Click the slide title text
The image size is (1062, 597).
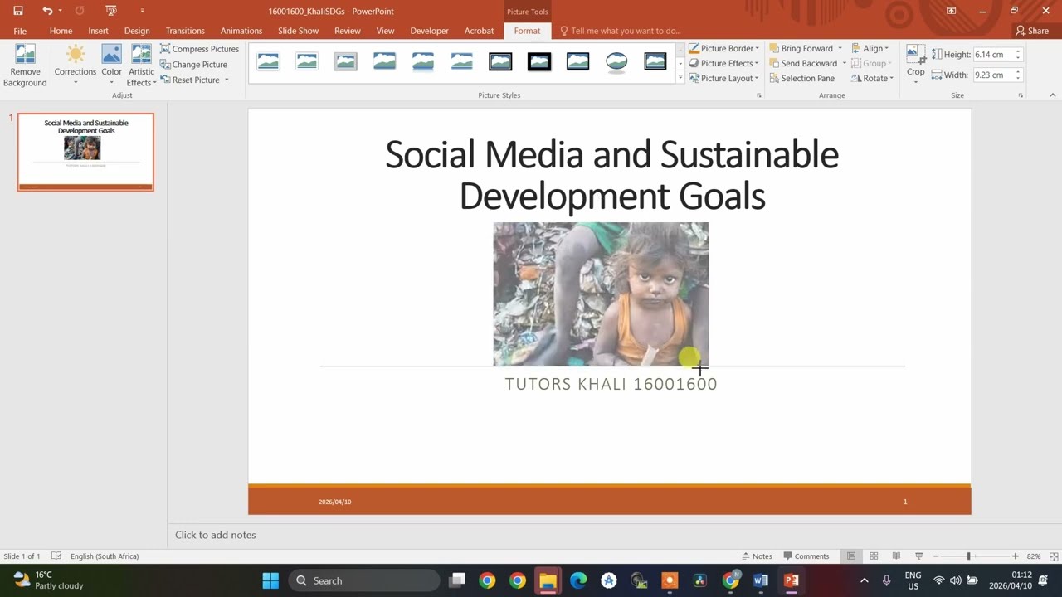(612, 175)
